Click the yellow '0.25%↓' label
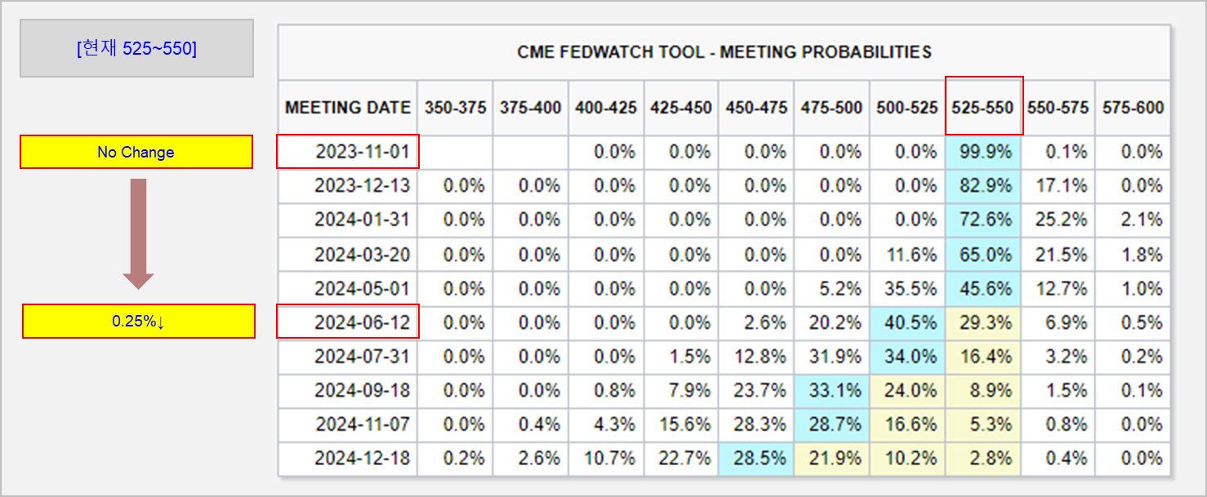Screen dimensions: 1207x497 point(138,322)
